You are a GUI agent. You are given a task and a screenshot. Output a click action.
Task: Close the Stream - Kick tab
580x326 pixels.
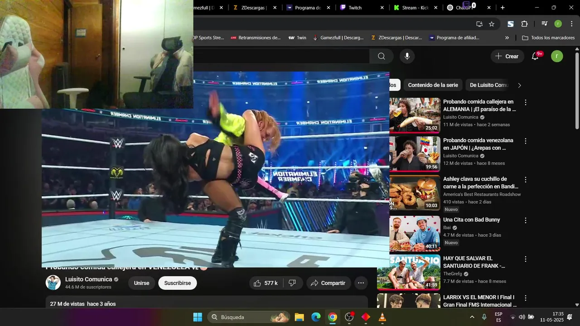click(x=436, y=8)
